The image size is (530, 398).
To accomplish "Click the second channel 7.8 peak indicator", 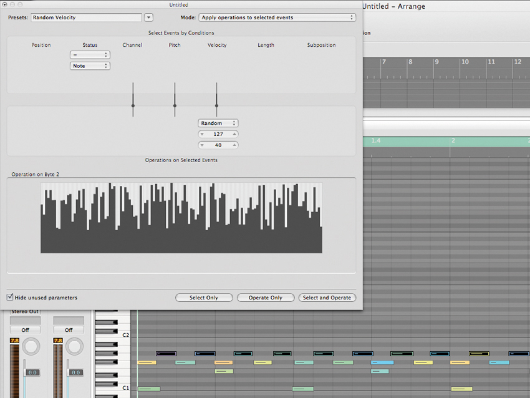I will [x=58, y=341].
